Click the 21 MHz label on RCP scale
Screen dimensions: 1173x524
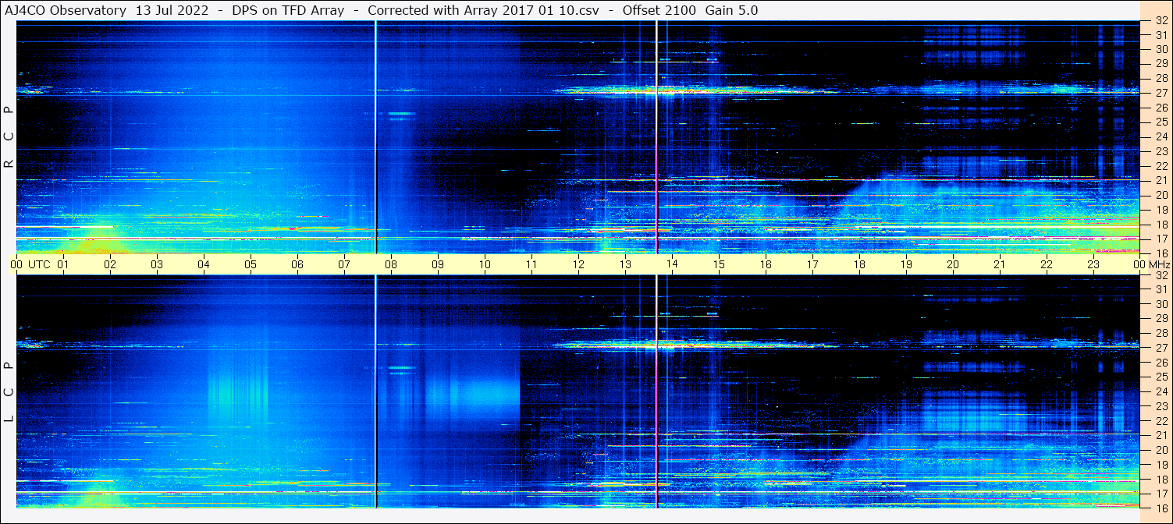click(x=1161, y=180)
